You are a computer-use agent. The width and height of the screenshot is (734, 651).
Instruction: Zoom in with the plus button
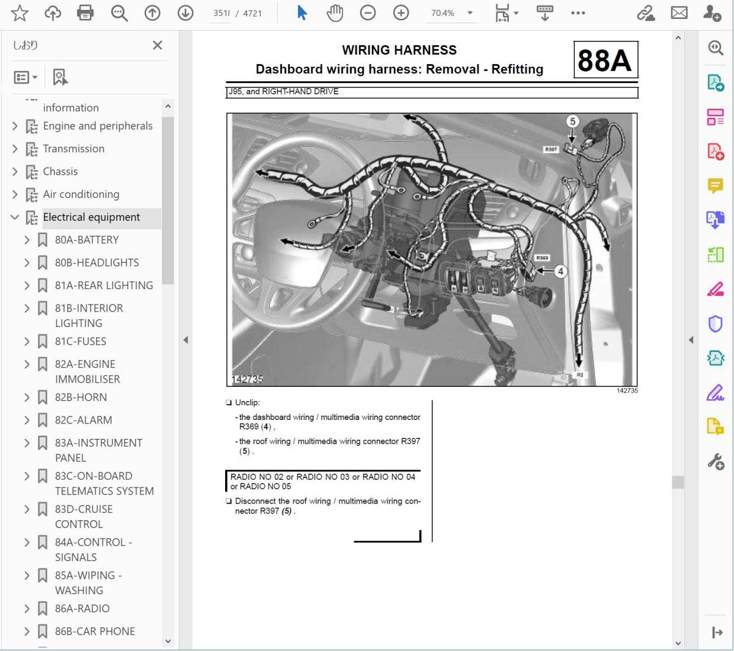pyautogui.click(x=401, y=13)
